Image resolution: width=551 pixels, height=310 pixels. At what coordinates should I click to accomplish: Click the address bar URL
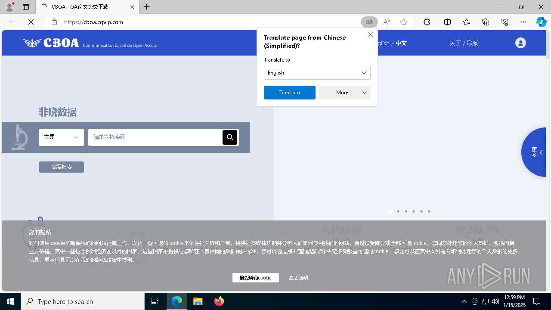(x=93, y=22)
